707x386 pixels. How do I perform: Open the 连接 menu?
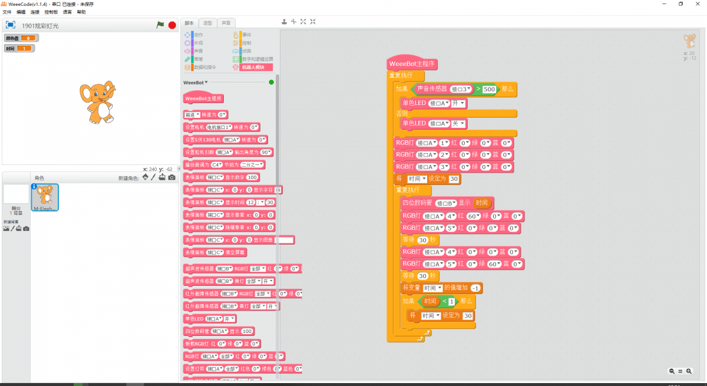tap(35, 12)
